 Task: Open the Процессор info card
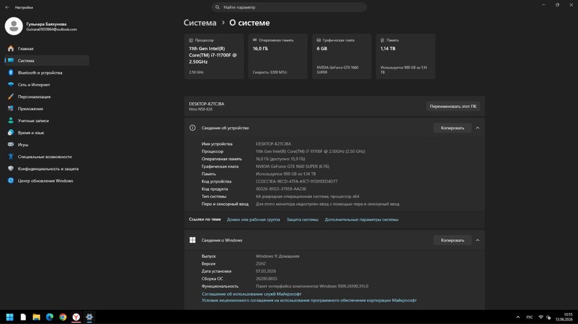(x=214, y=56)
